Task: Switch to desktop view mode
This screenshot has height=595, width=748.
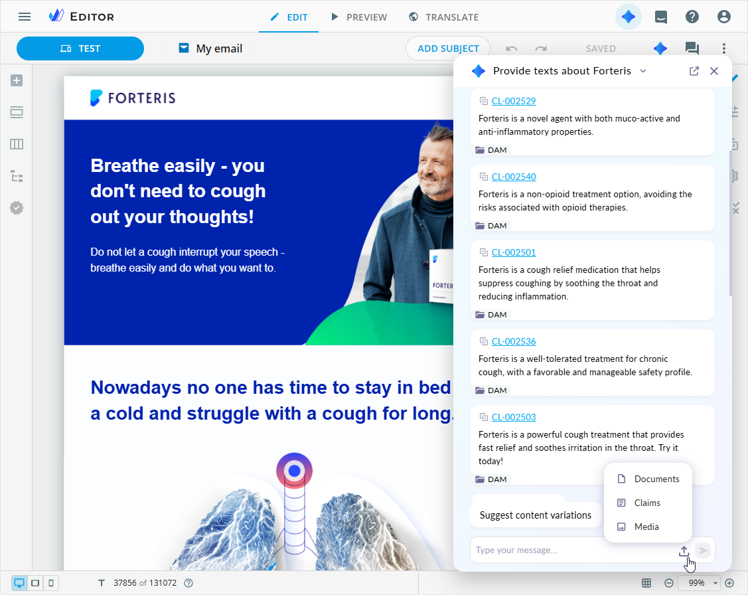Action: coord(19,582)
